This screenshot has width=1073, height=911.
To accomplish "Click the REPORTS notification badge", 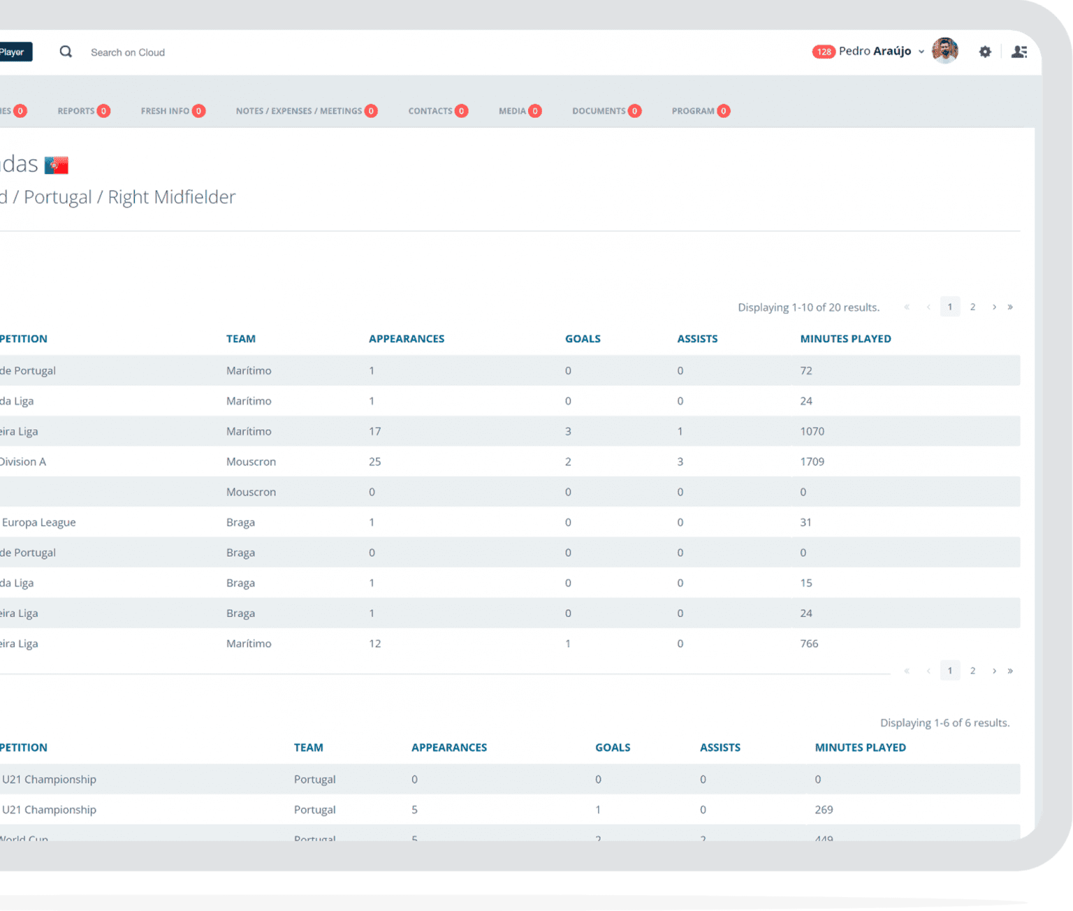I will 103,110.
